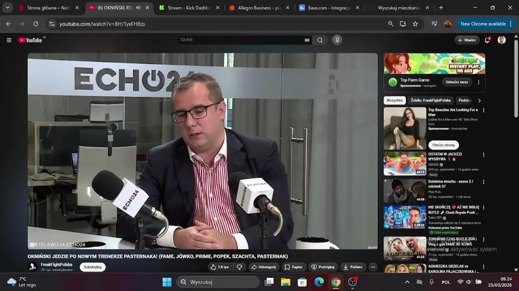Open the tab search dropdown arrow
The width and height of the screenshot is (519, 291).
pyautogui.click(x=7, y=8)
